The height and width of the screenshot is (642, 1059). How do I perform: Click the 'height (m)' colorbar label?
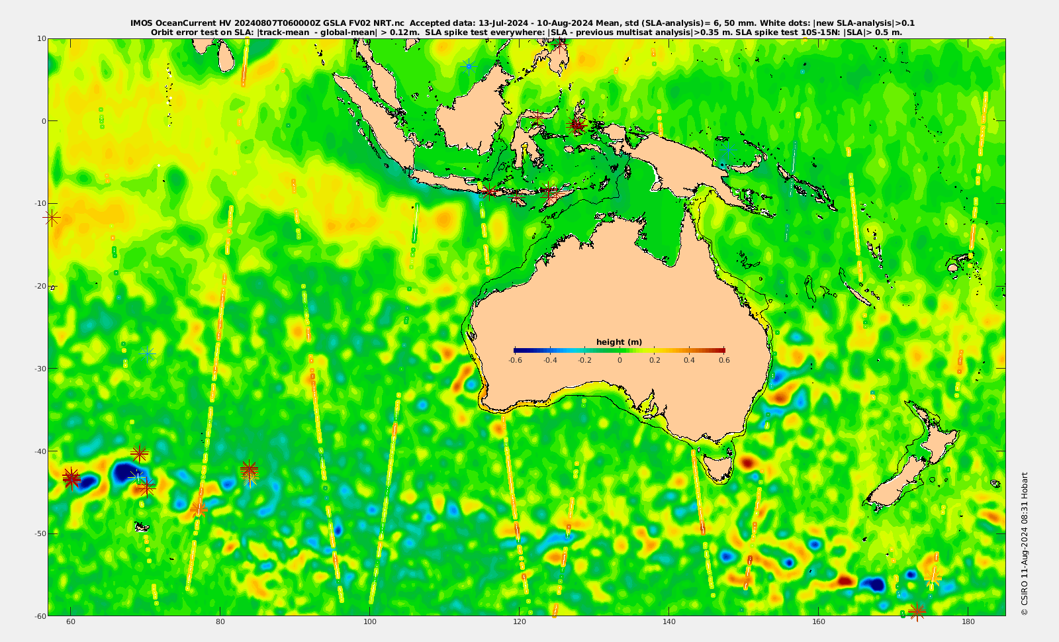(x=619, y=342)
